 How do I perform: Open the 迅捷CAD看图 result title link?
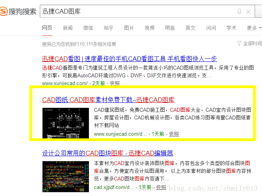(129, 59)
